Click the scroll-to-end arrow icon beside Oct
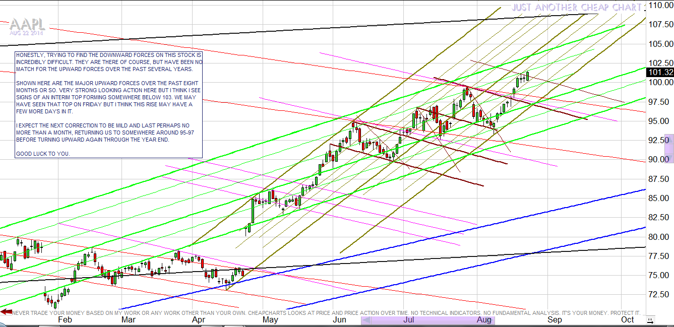 point(651,319)
